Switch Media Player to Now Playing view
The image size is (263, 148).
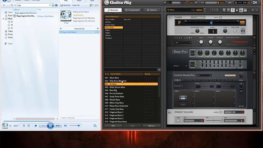pyautogui.click(x=95, y=125)
